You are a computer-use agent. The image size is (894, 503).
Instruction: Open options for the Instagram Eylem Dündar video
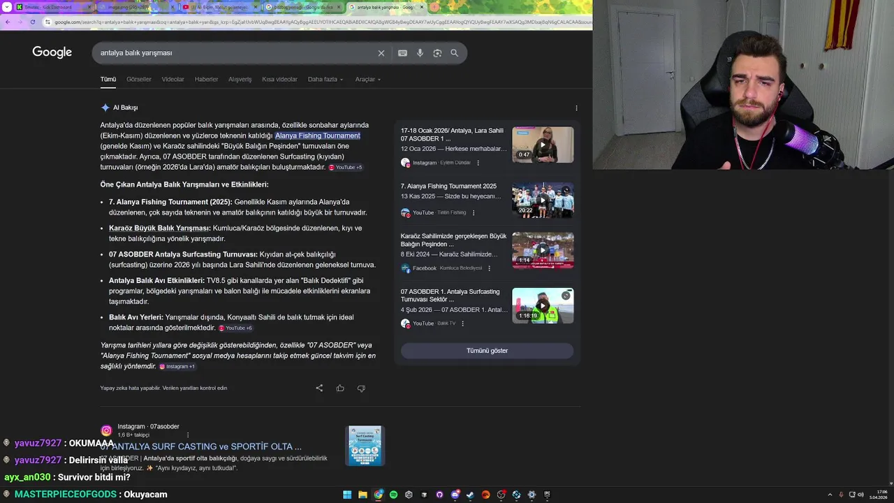(478, 163)
